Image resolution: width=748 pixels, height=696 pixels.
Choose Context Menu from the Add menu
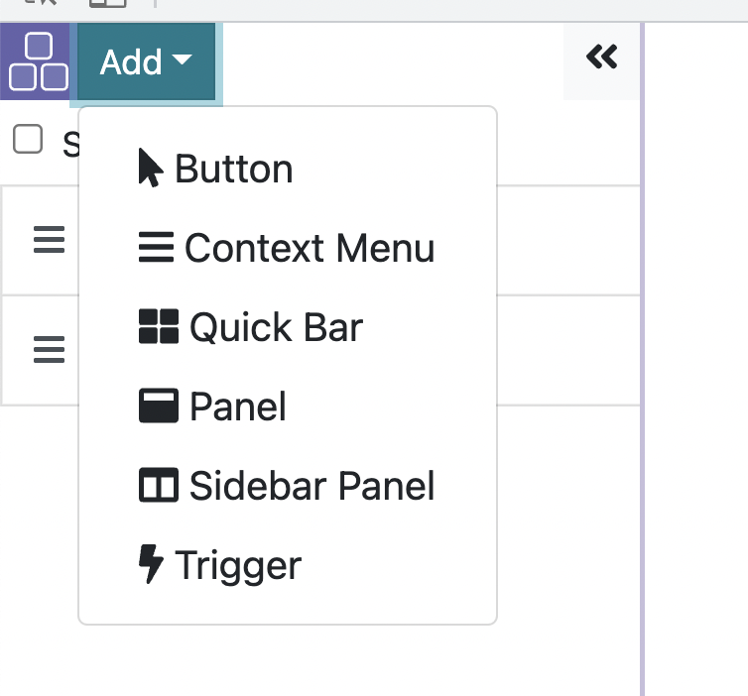[310, 248]
